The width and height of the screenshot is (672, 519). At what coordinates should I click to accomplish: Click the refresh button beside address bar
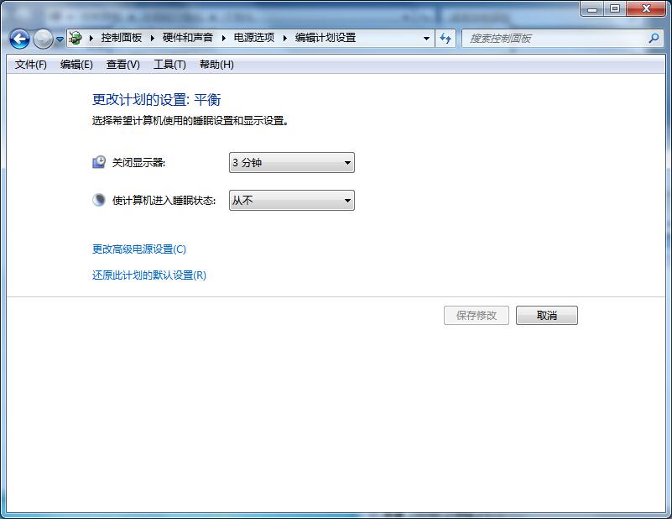[x=445, y=38]
